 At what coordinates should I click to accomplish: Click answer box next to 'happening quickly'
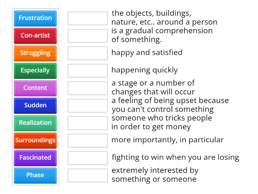87,70
